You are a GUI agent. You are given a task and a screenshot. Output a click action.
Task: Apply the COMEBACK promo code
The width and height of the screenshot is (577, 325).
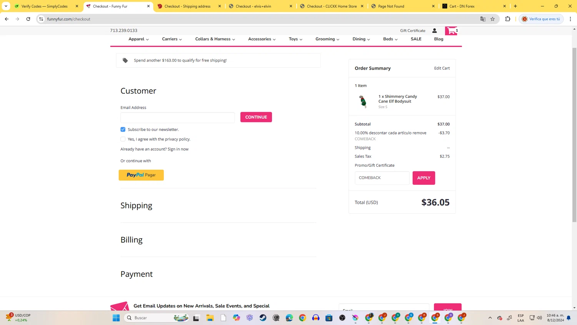point(424,178)
